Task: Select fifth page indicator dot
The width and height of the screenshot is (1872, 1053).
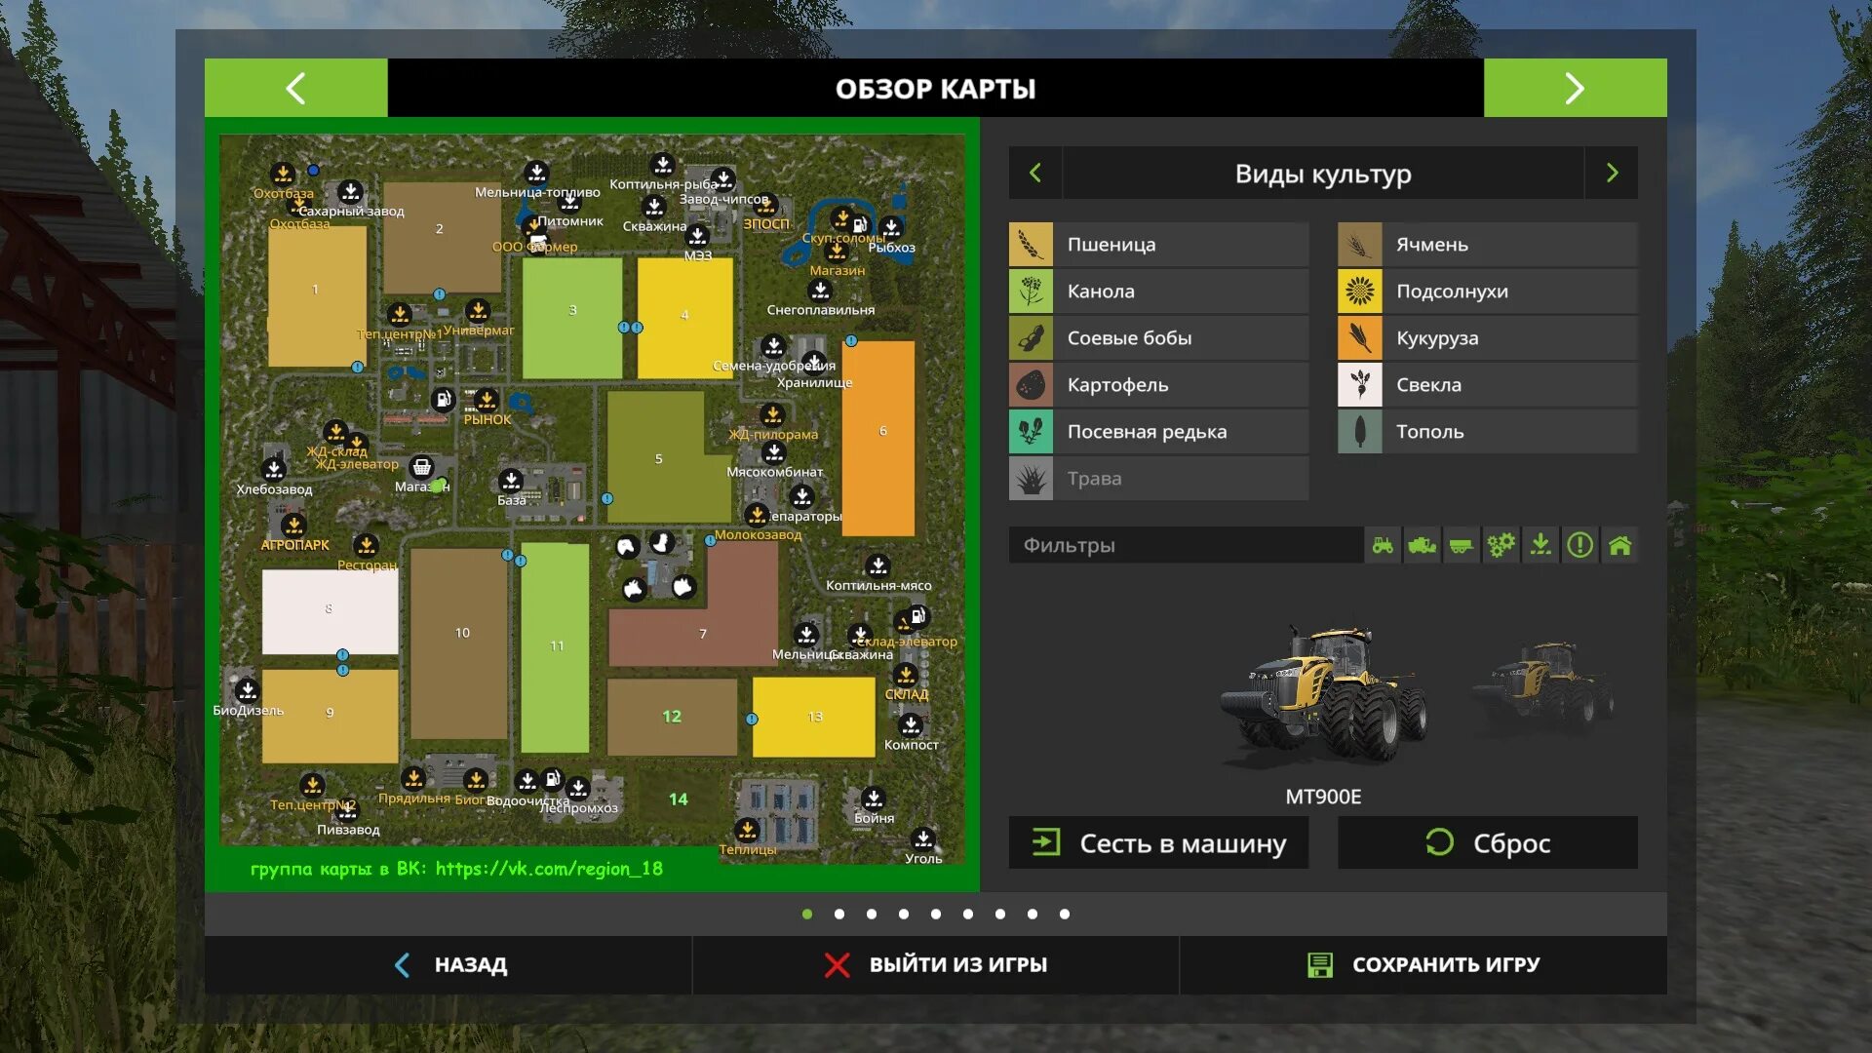Action: (936, 914)
